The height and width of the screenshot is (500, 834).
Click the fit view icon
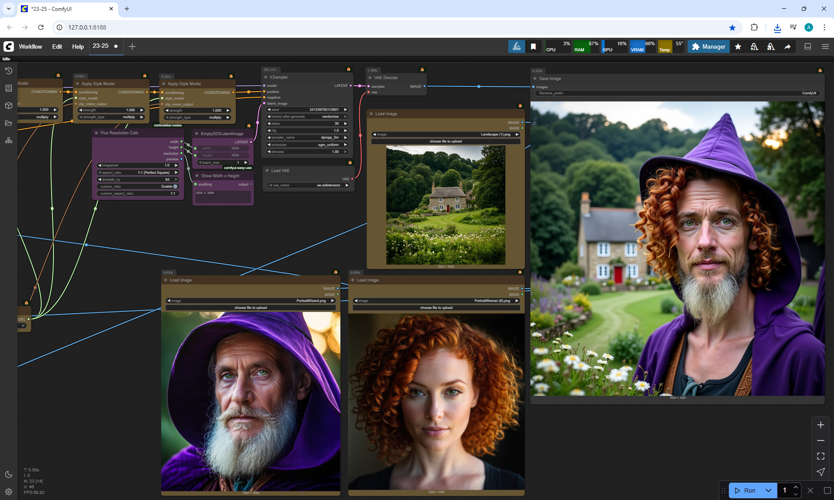(821, 456)
